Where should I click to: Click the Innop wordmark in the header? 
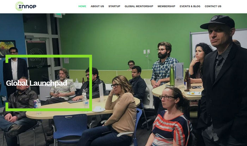(28, 6)
